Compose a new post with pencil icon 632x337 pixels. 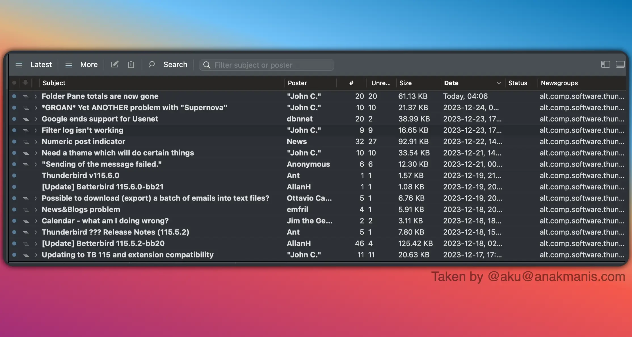(x=115, y=65)
